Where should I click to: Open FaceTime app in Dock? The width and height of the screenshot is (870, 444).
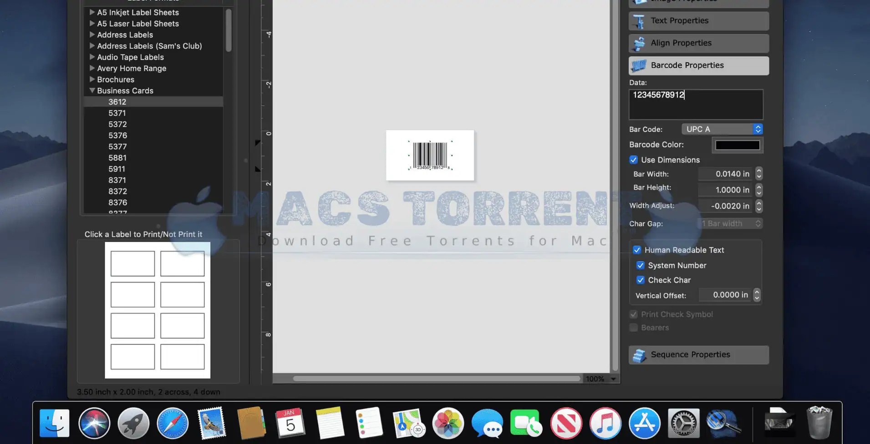pos(526,423)
